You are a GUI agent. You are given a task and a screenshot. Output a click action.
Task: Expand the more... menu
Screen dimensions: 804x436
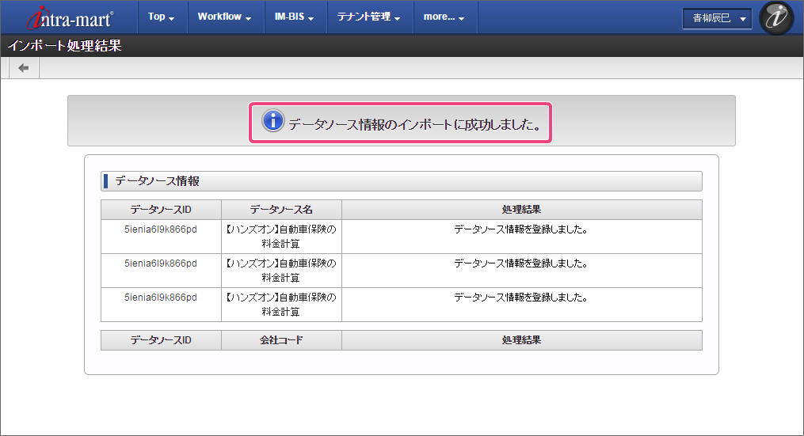tap(444, 17)
